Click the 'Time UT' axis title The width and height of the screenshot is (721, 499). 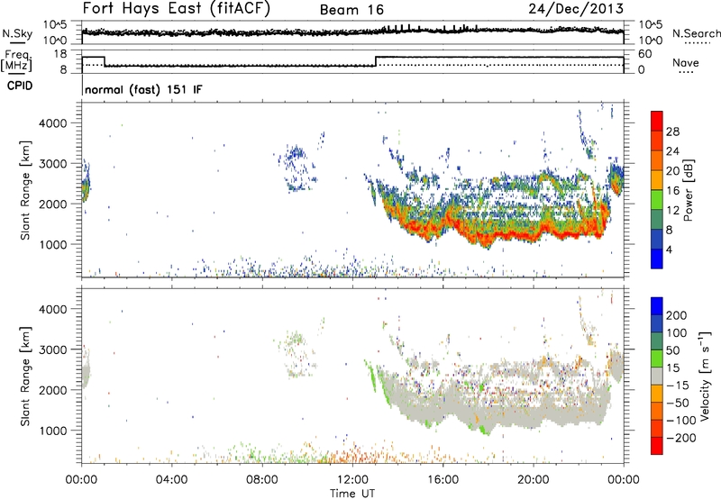(x=352, y=494)
